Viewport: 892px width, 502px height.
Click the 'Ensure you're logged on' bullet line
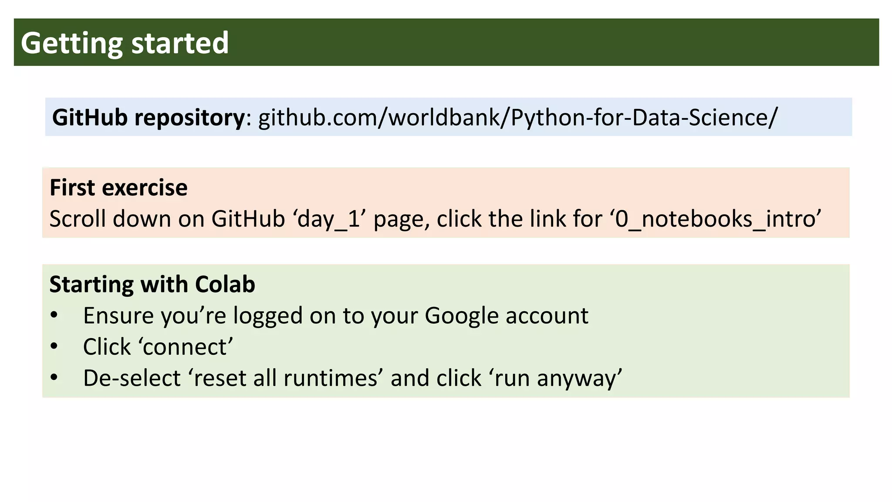point(335,315)
